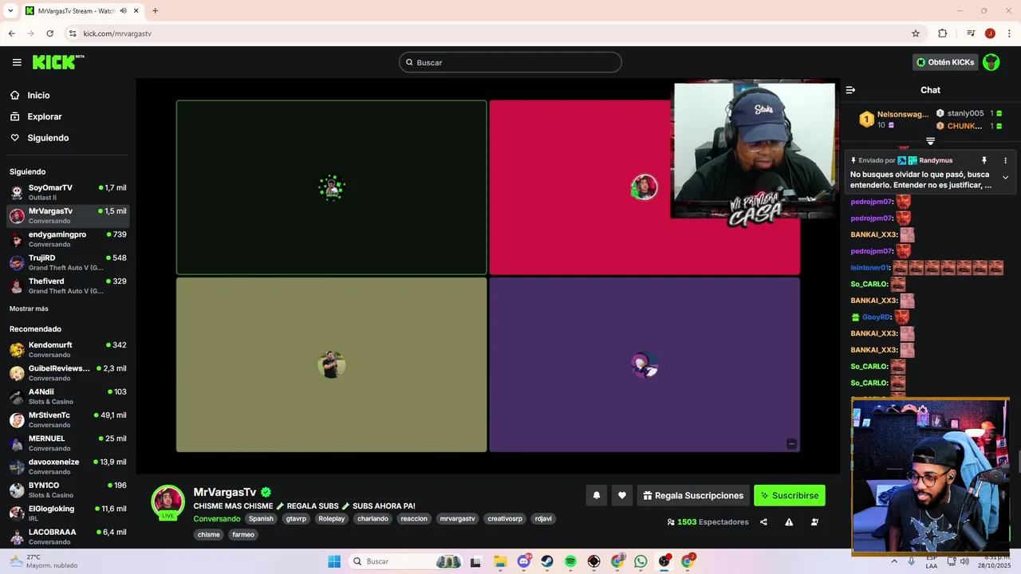Select the gtavrp tag

tap(296, 518)
